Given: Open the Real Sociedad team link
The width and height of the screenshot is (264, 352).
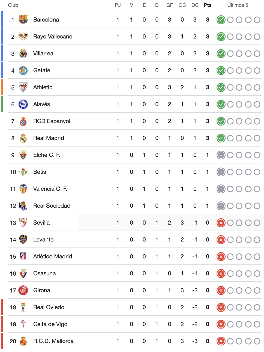Looking at the screenshot, I should tap(52, 206).
